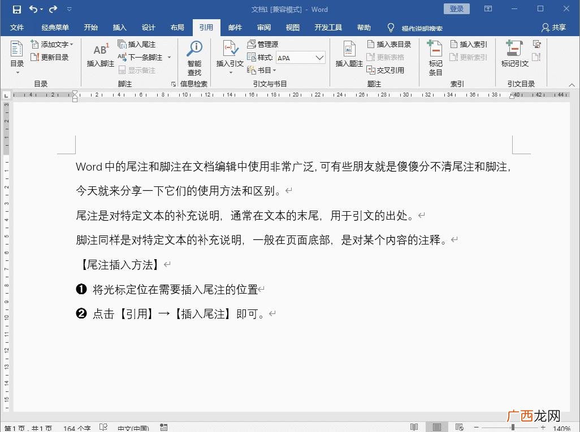Click the insert table of authorities icon

tap(536, 45)
